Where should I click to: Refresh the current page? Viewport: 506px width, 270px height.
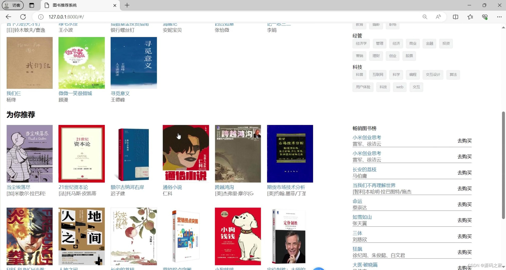[x=23, y=17]
